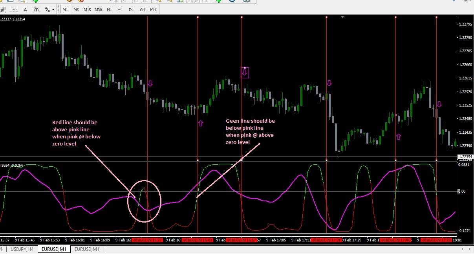Change timeframe to D1
This screenshot has height=254, width=474.
131,9
